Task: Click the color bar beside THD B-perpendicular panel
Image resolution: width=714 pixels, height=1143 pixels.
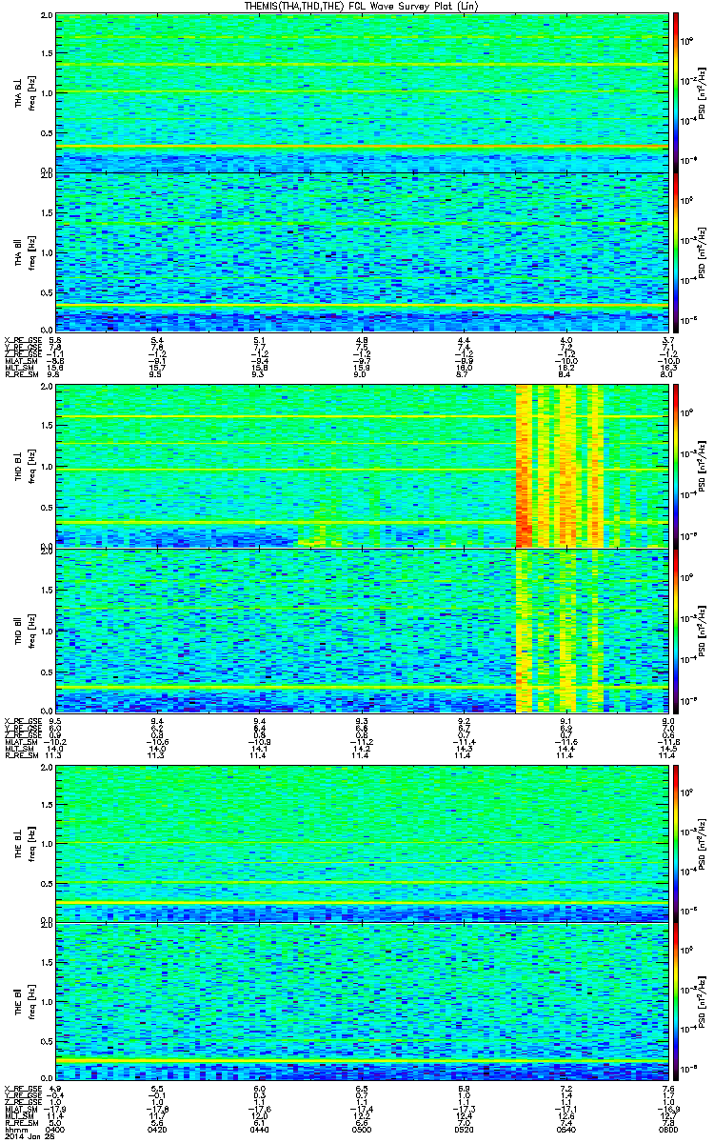Action: 677,467
